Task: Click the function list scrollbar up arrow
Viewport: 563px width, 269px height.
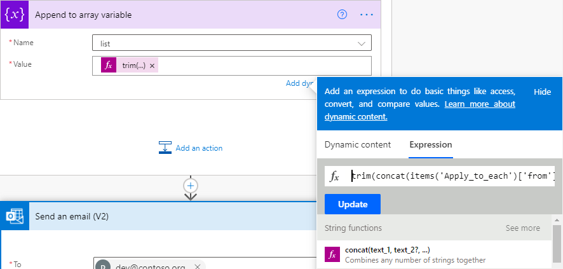Action: coord(557,219)
